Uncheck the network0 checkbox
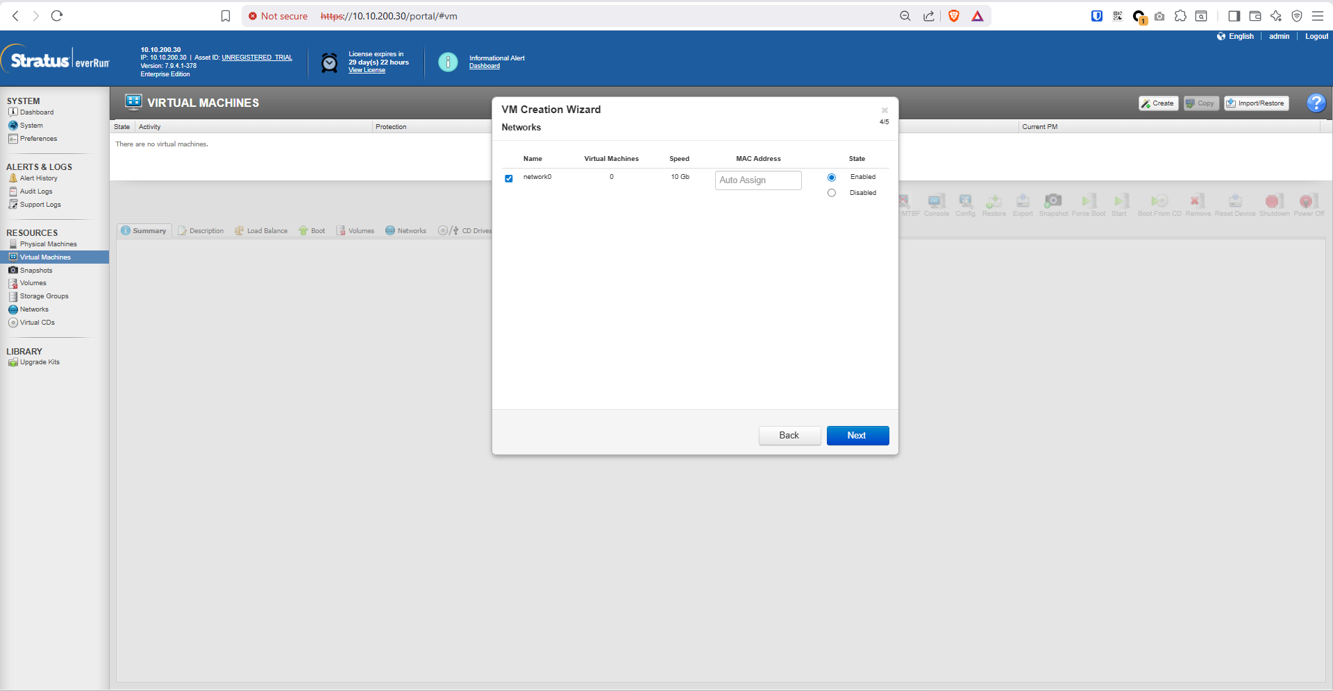This screenshot has height=691, width=1333. coord(509,178)
